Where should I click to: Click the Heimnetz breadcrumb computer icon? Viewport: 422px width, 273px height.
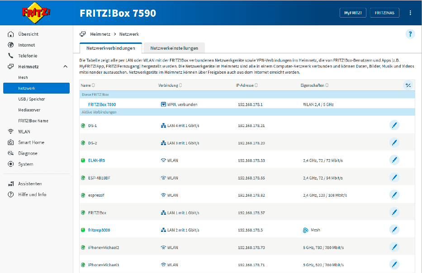83,34
